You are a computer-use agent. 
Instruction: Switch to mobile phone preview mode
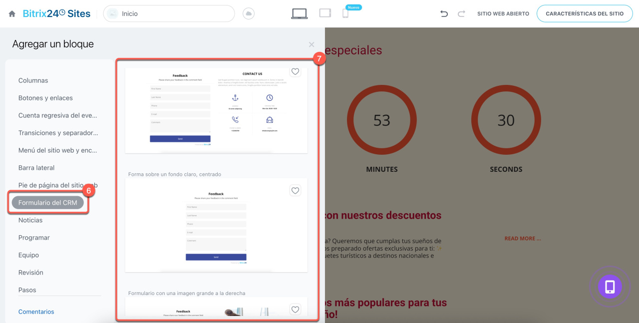(x=345, y=14)
